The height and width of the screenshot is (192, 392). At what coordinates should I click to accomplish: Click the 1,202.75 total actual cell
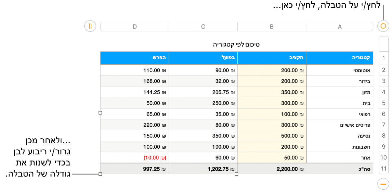click(x=203, y=169)
